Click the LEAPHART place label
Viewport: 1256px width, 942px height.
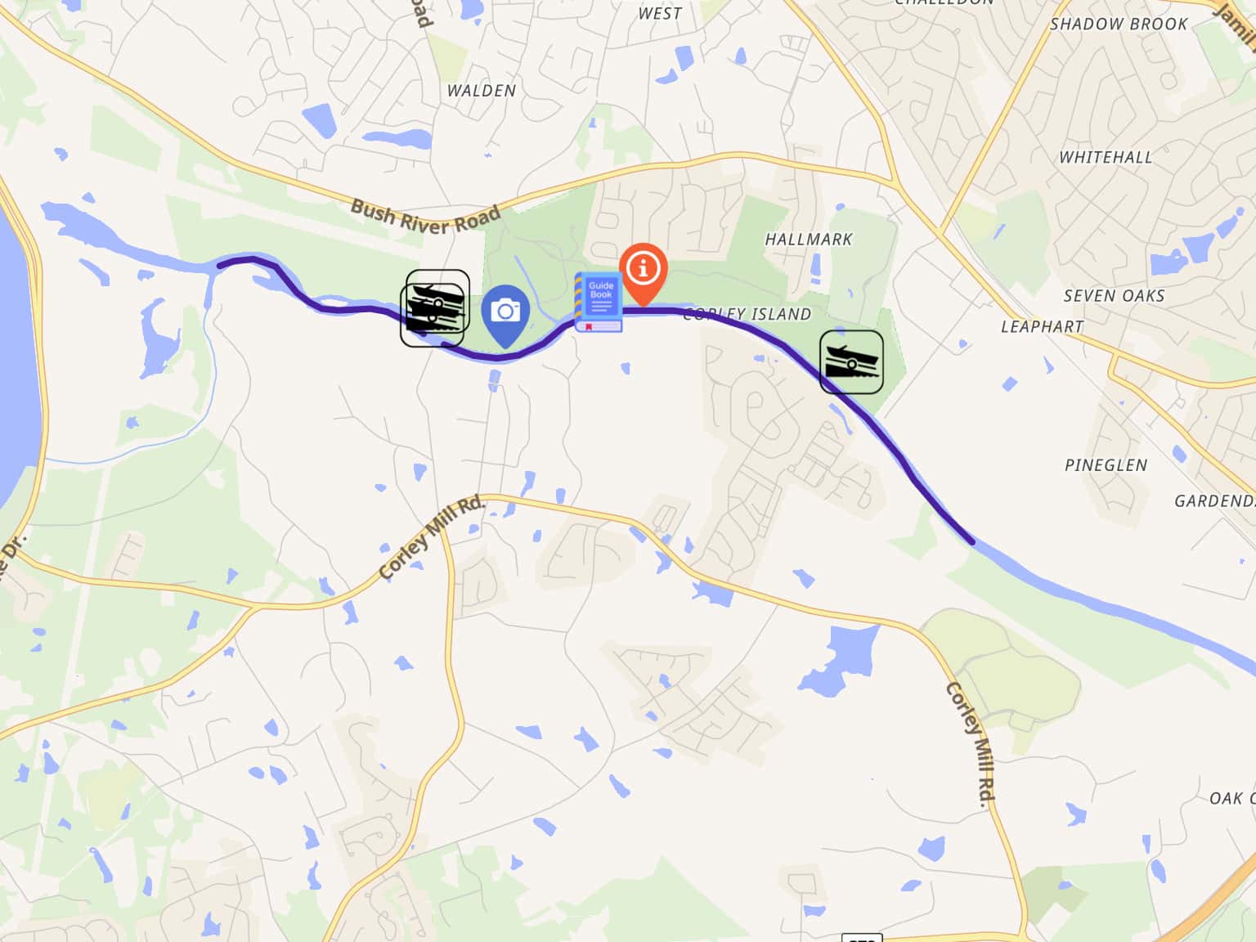1042,326
